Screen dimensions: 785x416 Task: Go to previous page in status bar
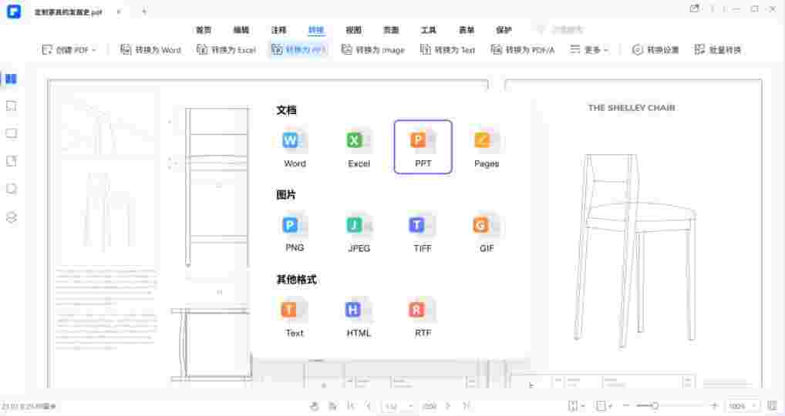coord(369,406)
